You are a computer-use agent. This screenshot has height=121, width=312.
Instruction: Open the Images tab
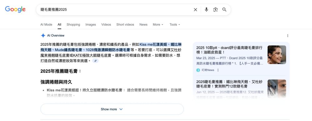(90, 25)
